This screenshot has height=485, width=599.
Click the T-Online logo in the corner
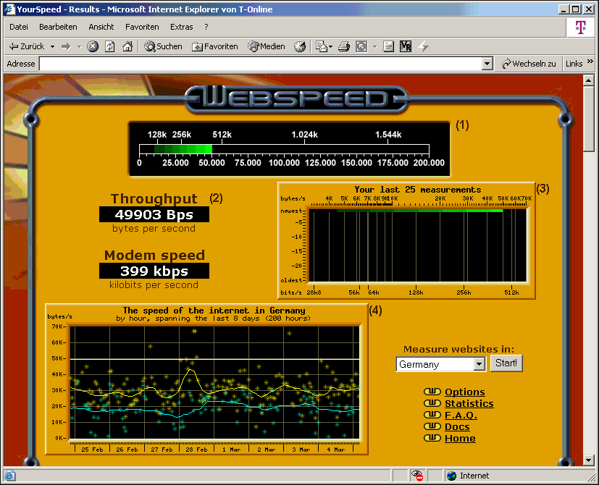point(580,27)
